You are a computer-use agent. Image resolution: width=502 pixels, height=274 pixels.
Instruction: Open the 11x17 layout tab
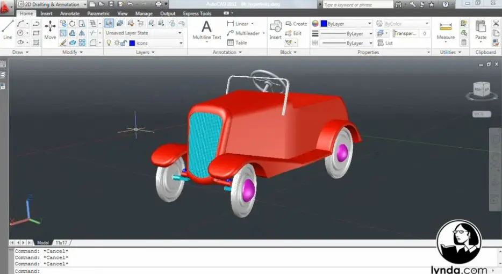62,243
